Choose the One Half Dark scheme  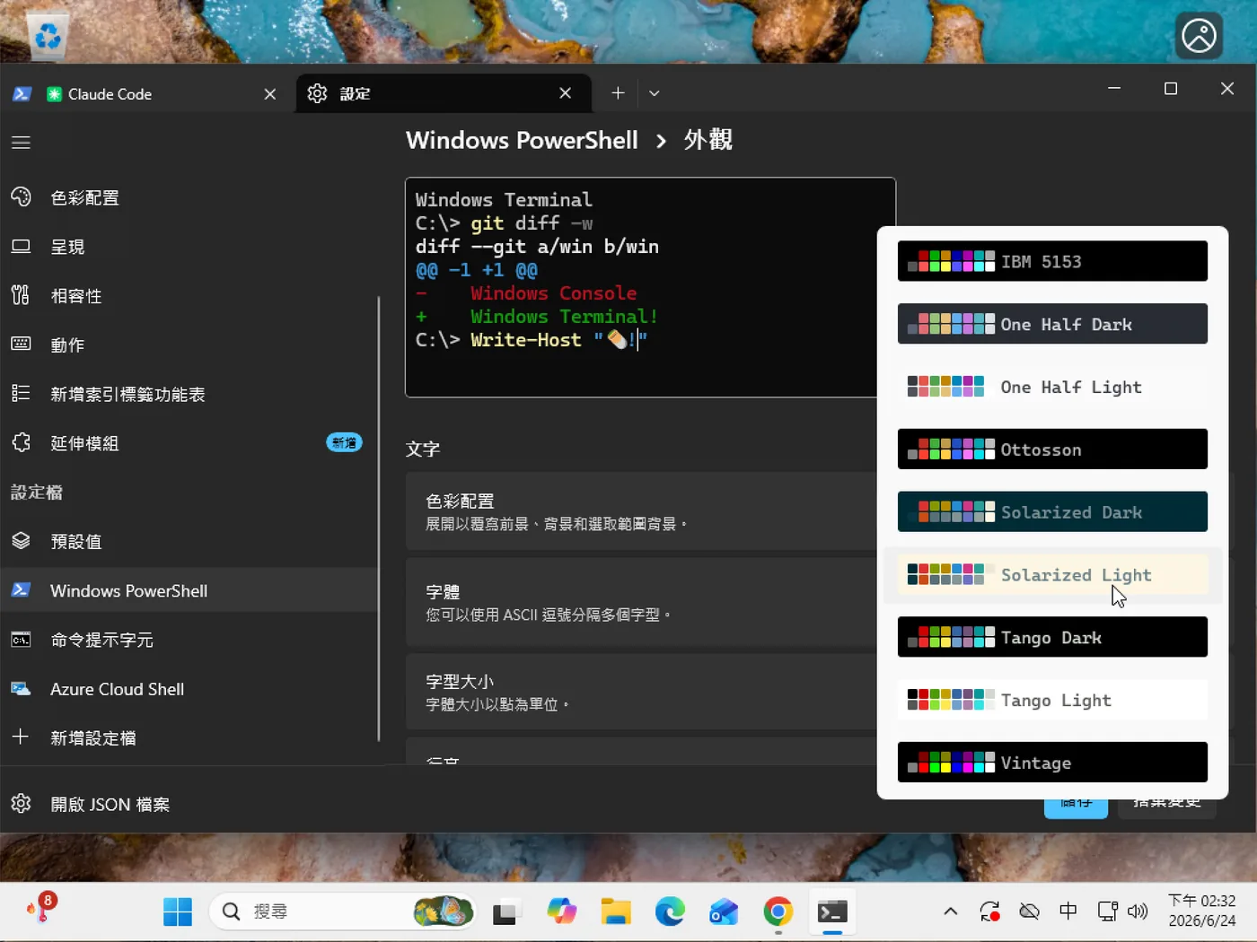[1052, 324]
